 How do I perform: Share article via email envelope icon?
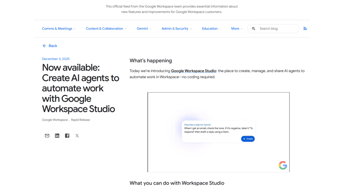pos(47,136)
